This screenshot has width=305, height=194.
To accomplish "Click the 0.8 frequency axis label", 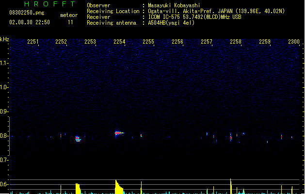I will pos(4,136).
